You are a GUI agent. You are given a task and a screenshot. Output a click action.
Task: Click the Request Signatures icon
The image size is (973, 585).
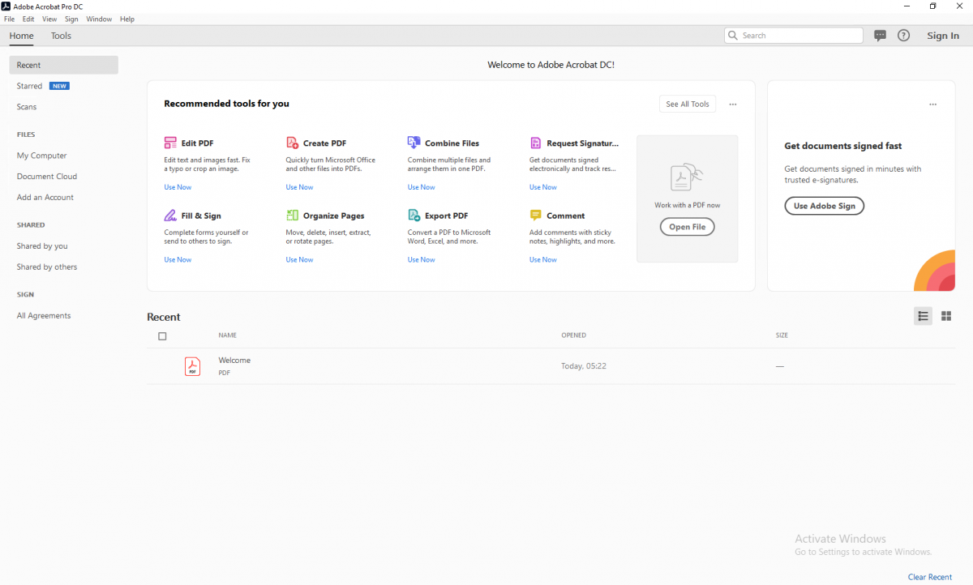535,143
